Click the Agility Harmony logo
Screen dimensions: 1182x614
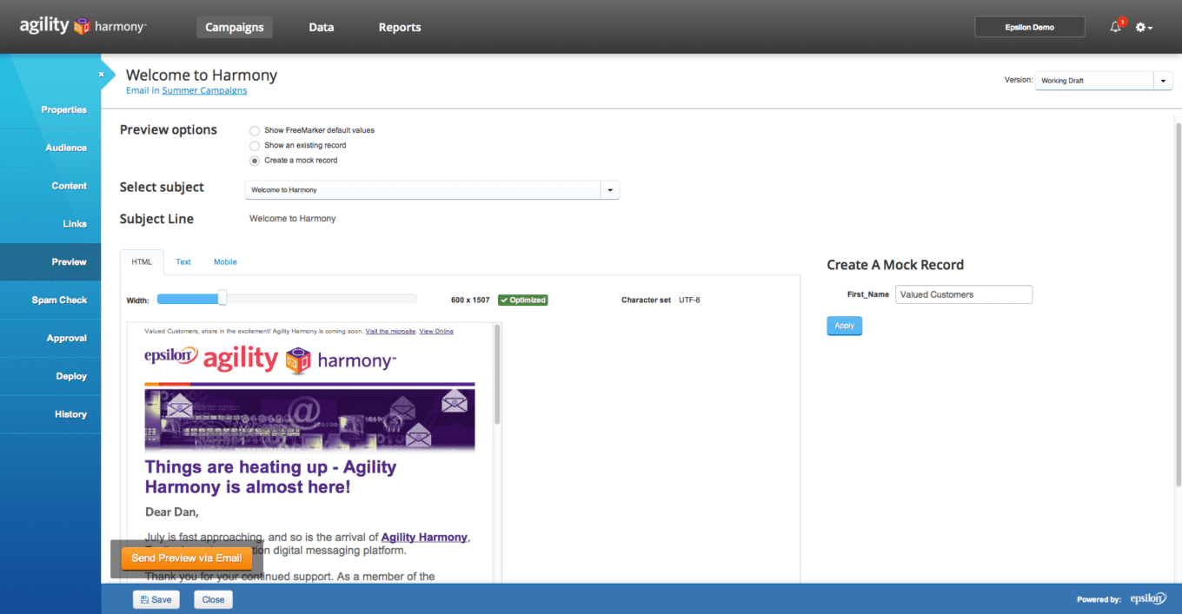[83, 26]
